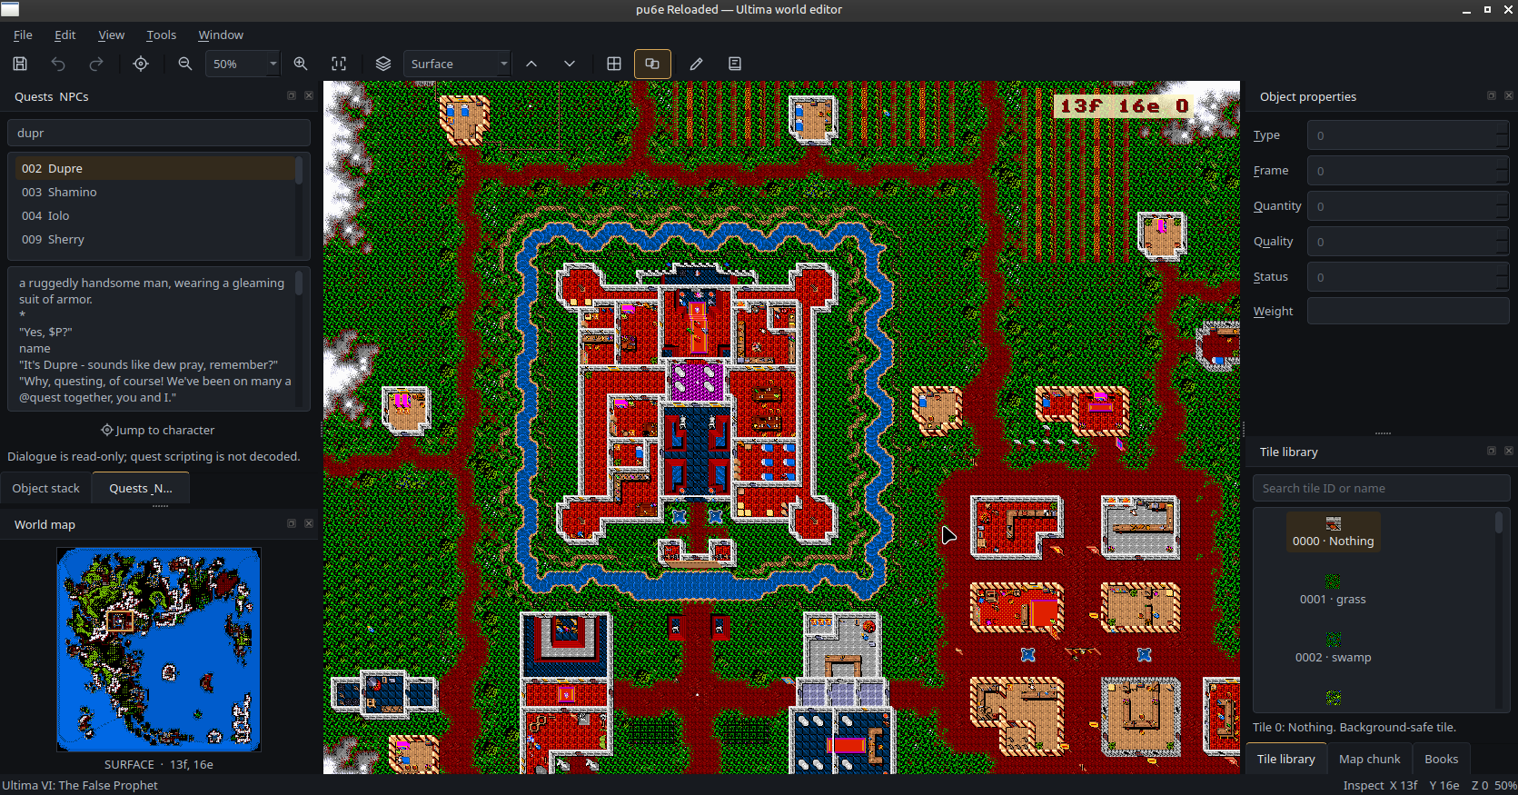Switch to the Map chunk tab

click(x=1369, y=759)
